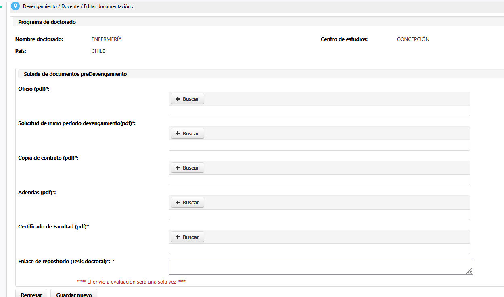Click the green dot indicator at left edge
This screenshot has width=504, height=297.
2,7
